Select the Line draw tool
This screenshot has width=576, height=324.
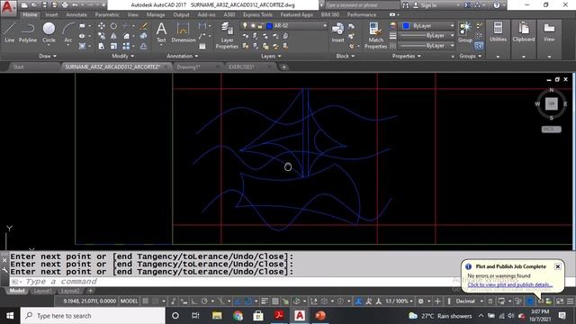(10, 32)
